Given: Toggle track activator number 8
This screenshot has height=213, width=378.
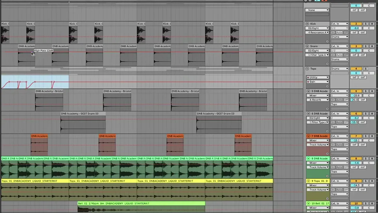Looking at the screenshot, I should pos(356,159).
